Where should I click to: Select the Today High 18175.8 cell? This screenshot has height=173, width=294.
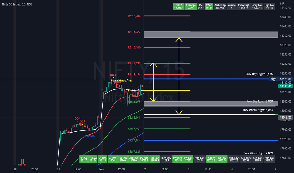coord(244,7)
